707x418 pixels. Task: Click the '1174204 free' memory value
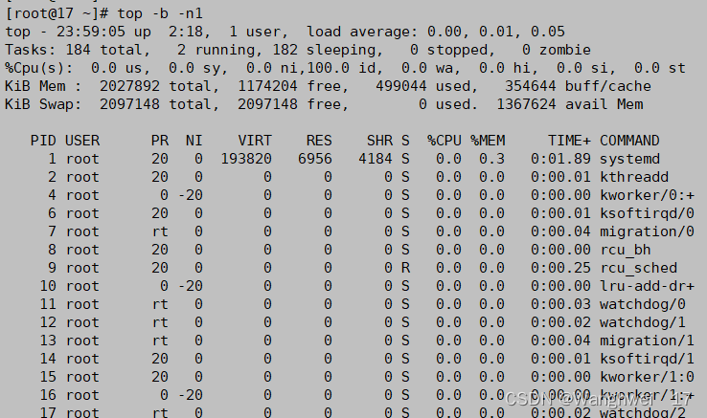pyautogui.click(x=292, y=86)
